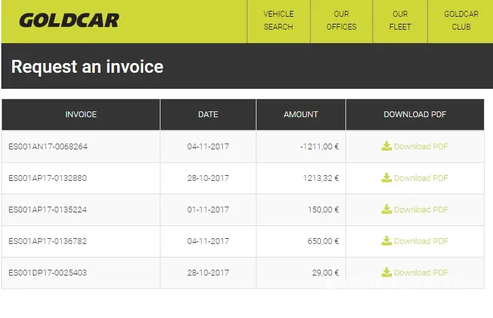Click download icon for invoice ES001AP17-0136782

click(x=387, y=241)
